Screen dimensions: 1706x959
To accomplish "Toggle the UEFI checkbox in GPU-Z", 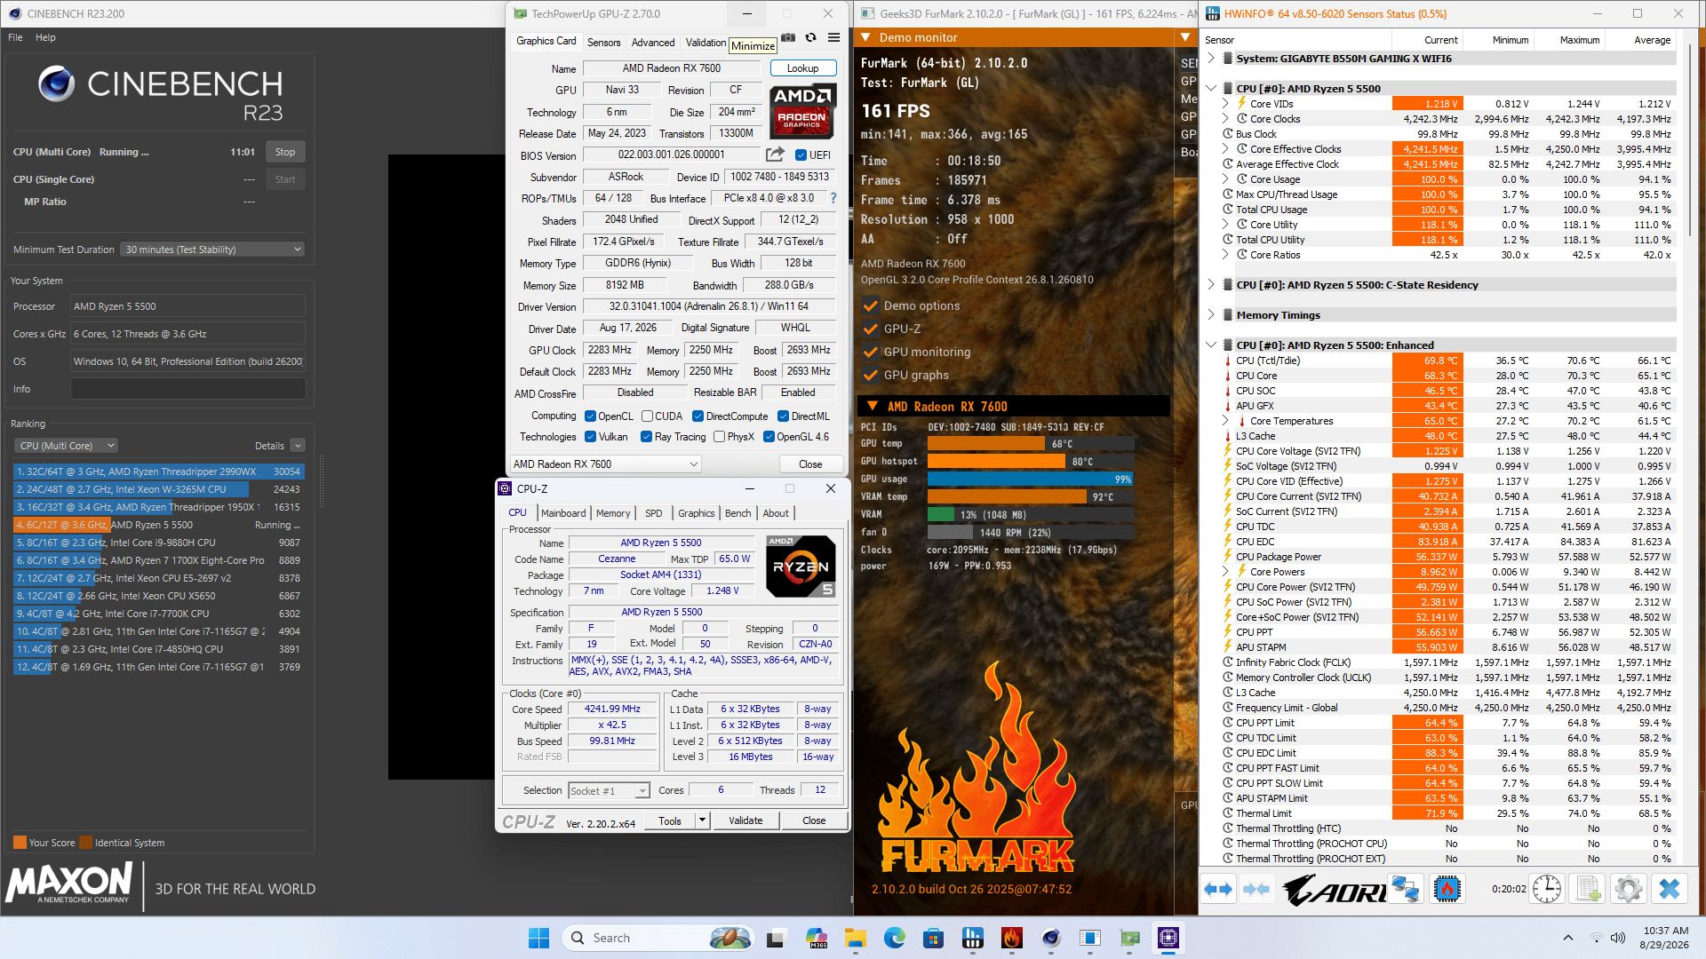I will click(x=801, y=155).
